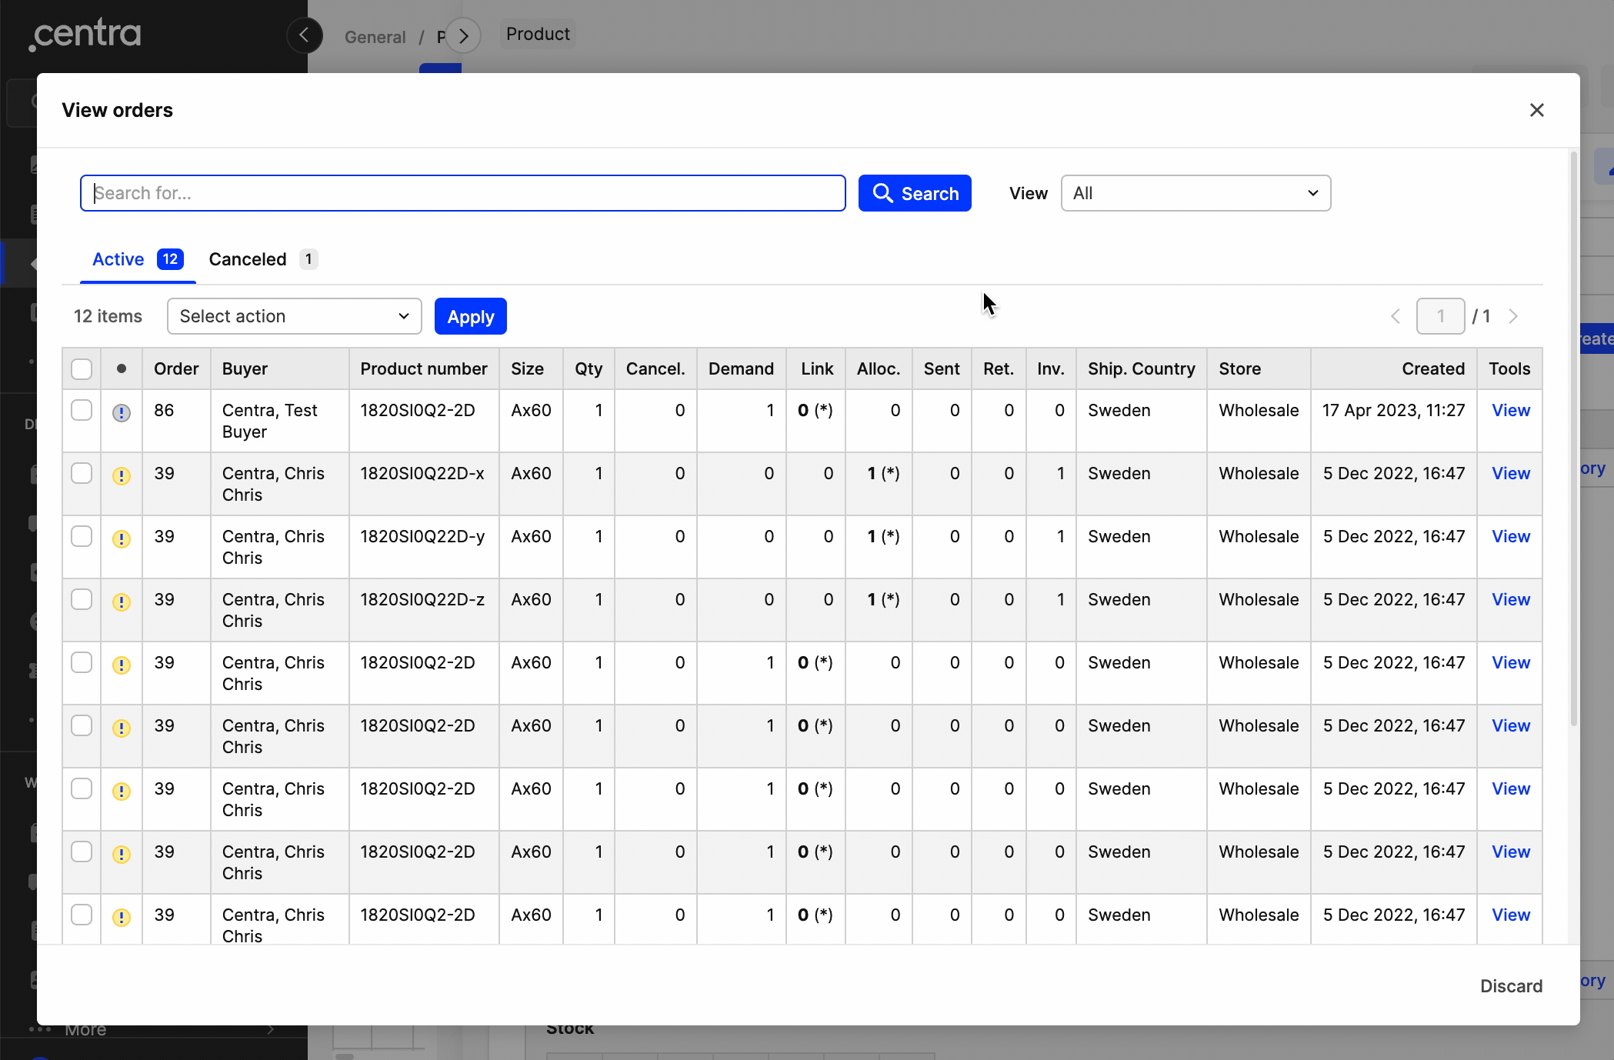This screenshot has width=1614, height=1060.
Task: Close the View orders dialog
Action: click(x=1536, y=110)
